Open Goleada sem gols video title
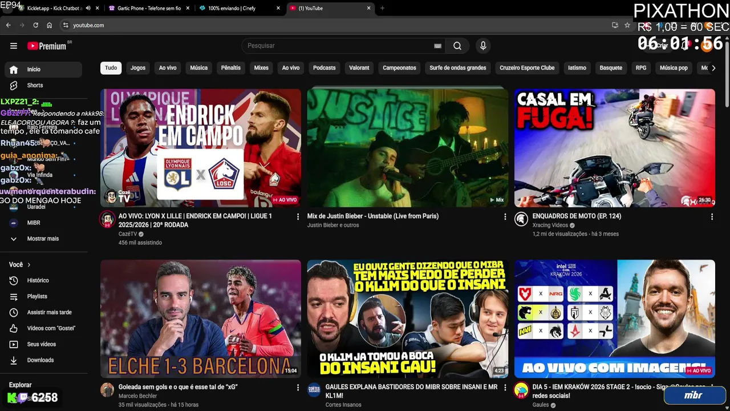730x411 pixels. [178, 387]
